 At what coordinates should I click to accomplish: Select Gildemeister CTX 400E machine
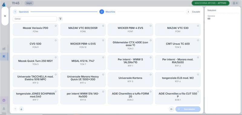[x=130, y=45]
